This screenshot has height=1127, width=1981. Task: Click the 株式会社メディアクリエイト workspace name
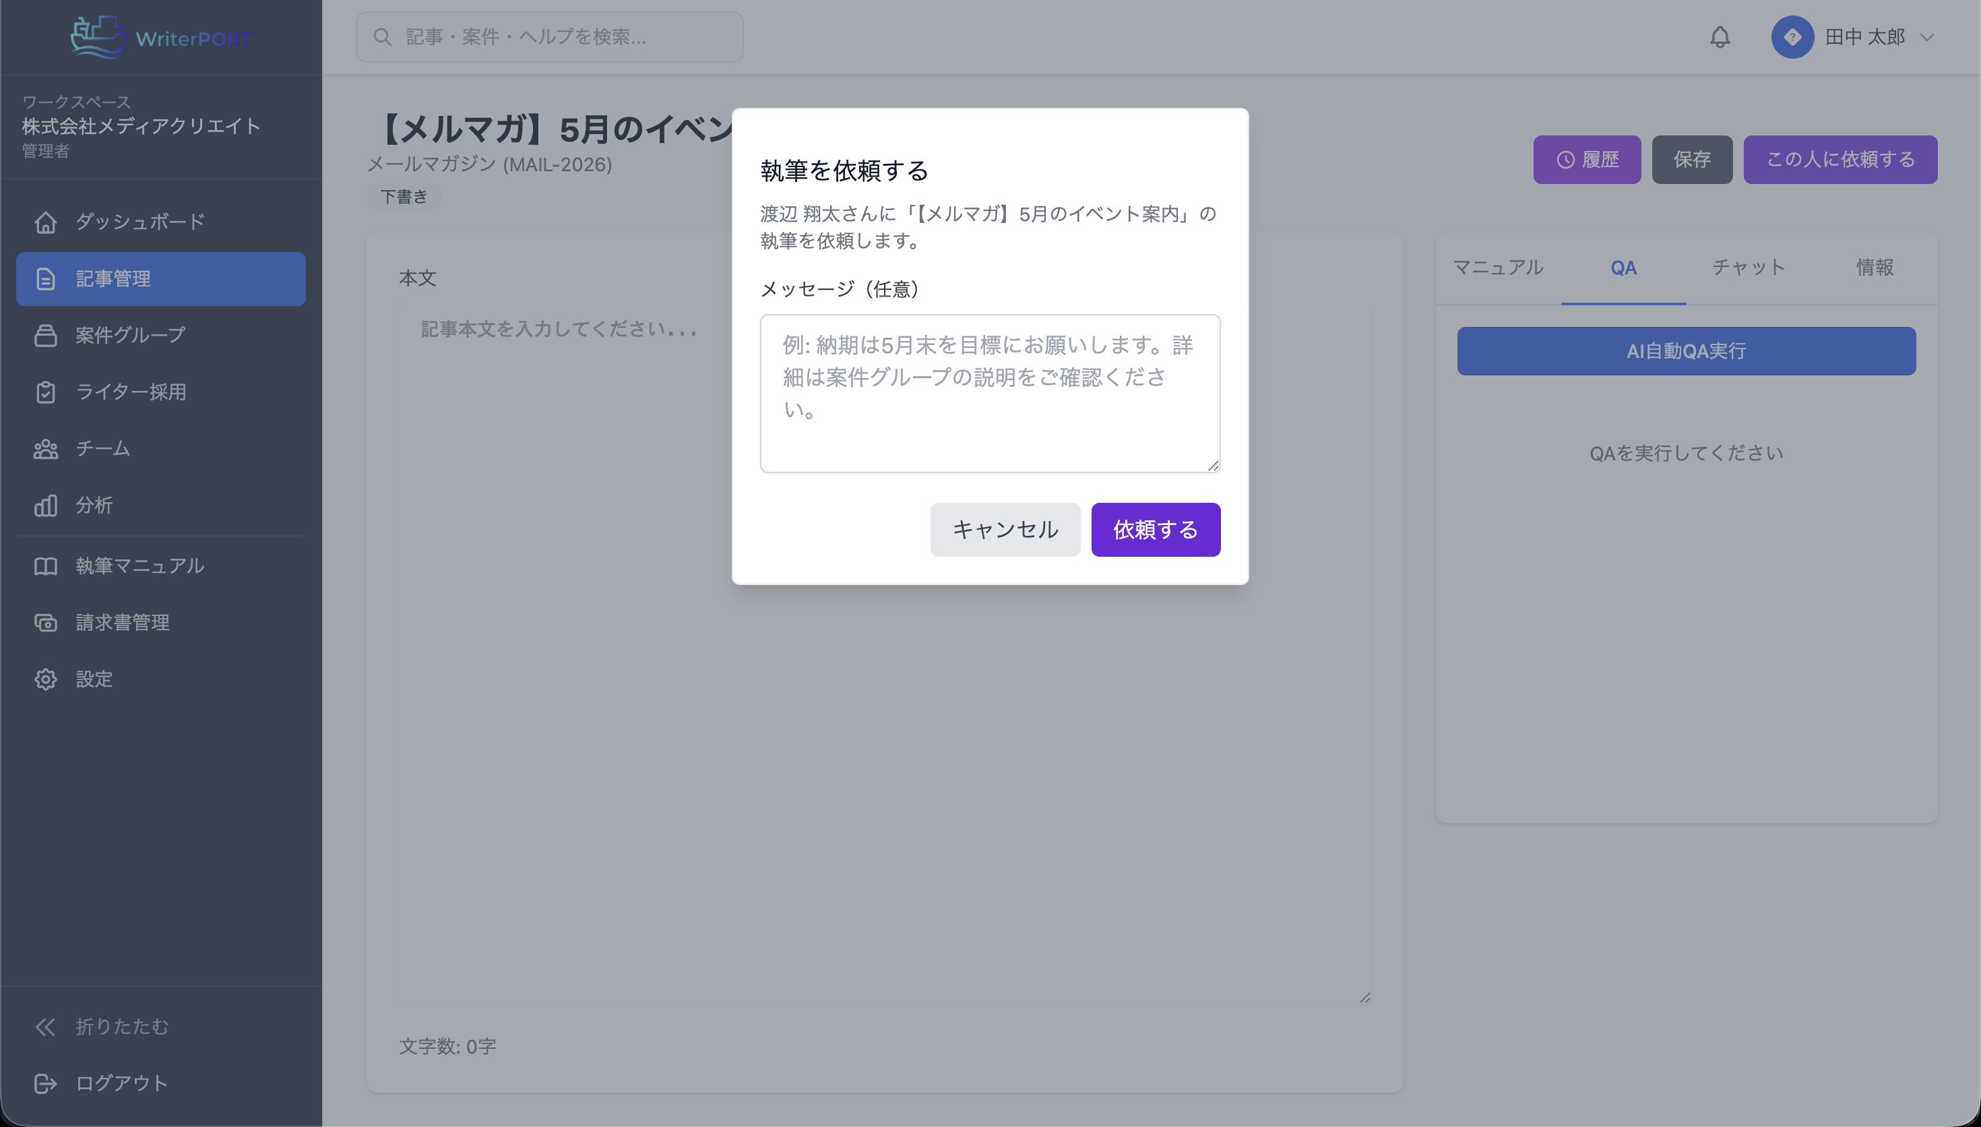coord(141,126)
